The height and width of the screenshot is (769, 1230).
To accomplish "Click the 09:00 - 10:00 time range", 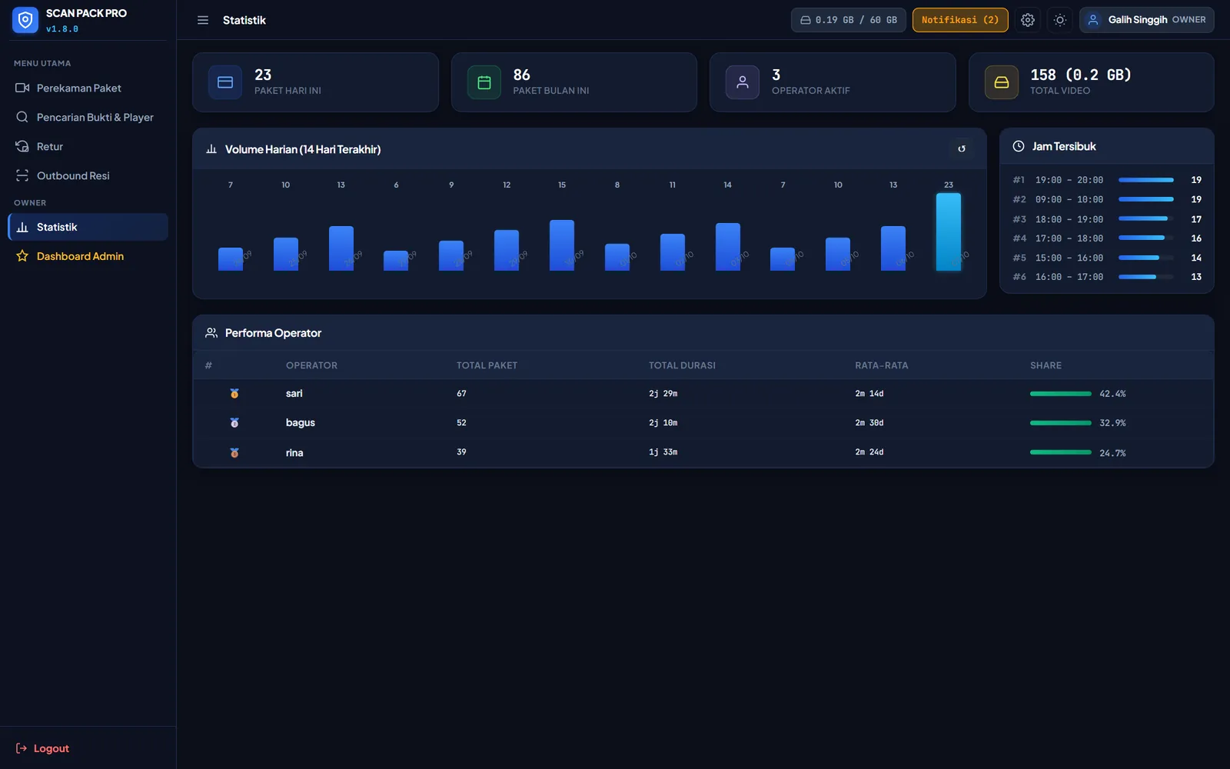I will click(1069, 199).
